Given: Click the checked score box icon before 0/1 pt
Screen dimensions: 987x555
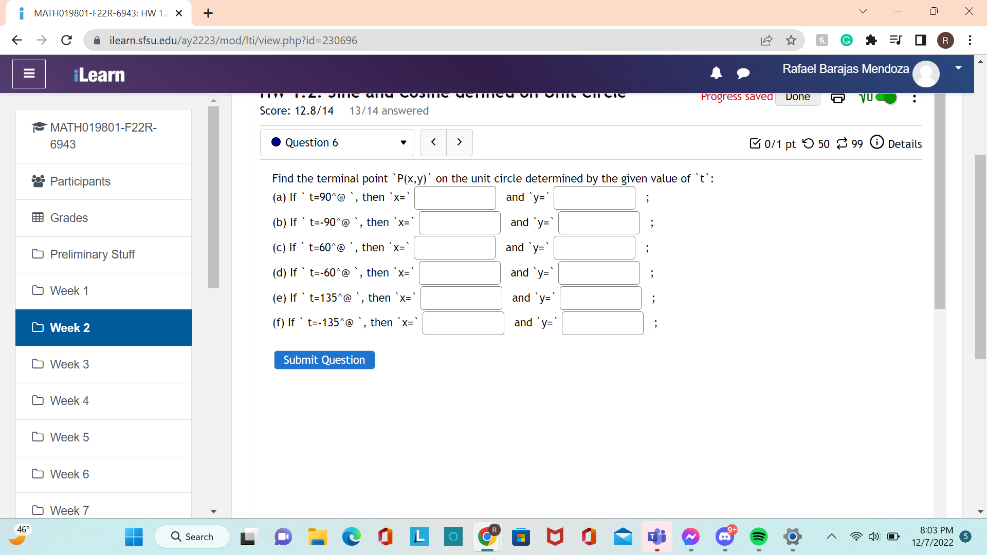Looking at the screenshot, I should (x=755, y=144).
